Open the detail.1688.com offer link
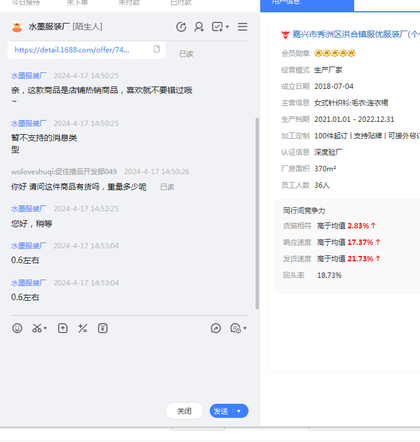The image size is (420, 442). [x=72, y=50]
